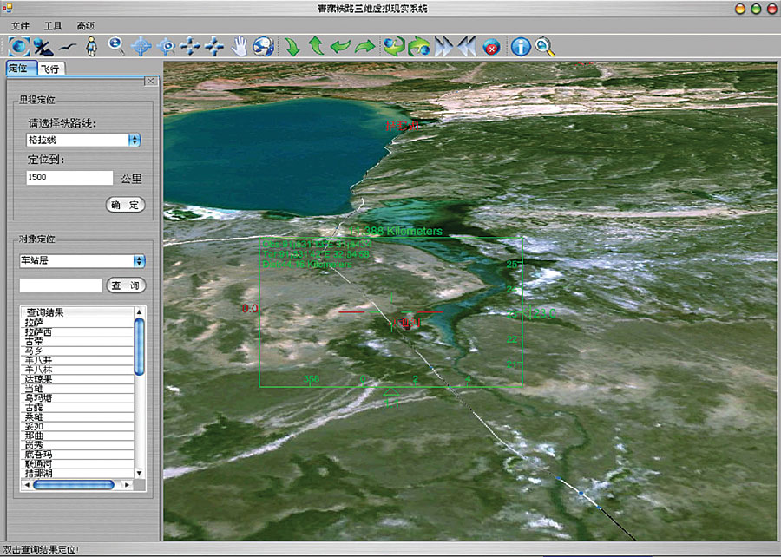Click the walking person icon
781x557 pixels.
coord(90,46)
